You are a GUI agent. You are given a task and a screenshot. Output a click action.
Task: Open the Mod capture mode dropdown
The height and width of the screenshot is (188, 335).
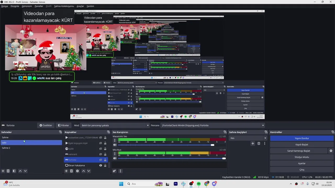[x=115, y=125]
